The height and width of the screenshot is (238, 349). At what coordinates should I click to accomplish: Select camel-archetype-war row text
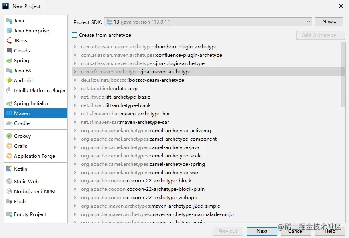(140, 173)
